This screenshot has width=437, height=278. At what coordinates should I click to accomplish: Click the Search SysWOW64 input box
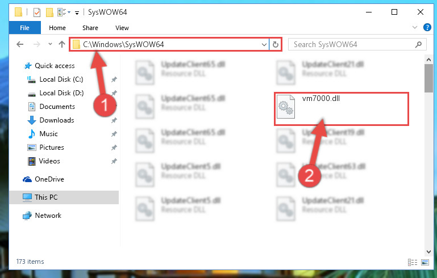357,44
